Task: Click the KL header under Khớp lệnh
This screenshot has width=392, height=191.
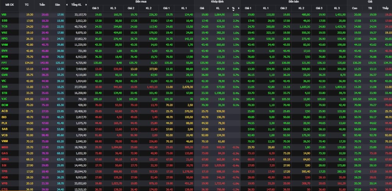Action: pyautogui.click(x=217, y=8)
